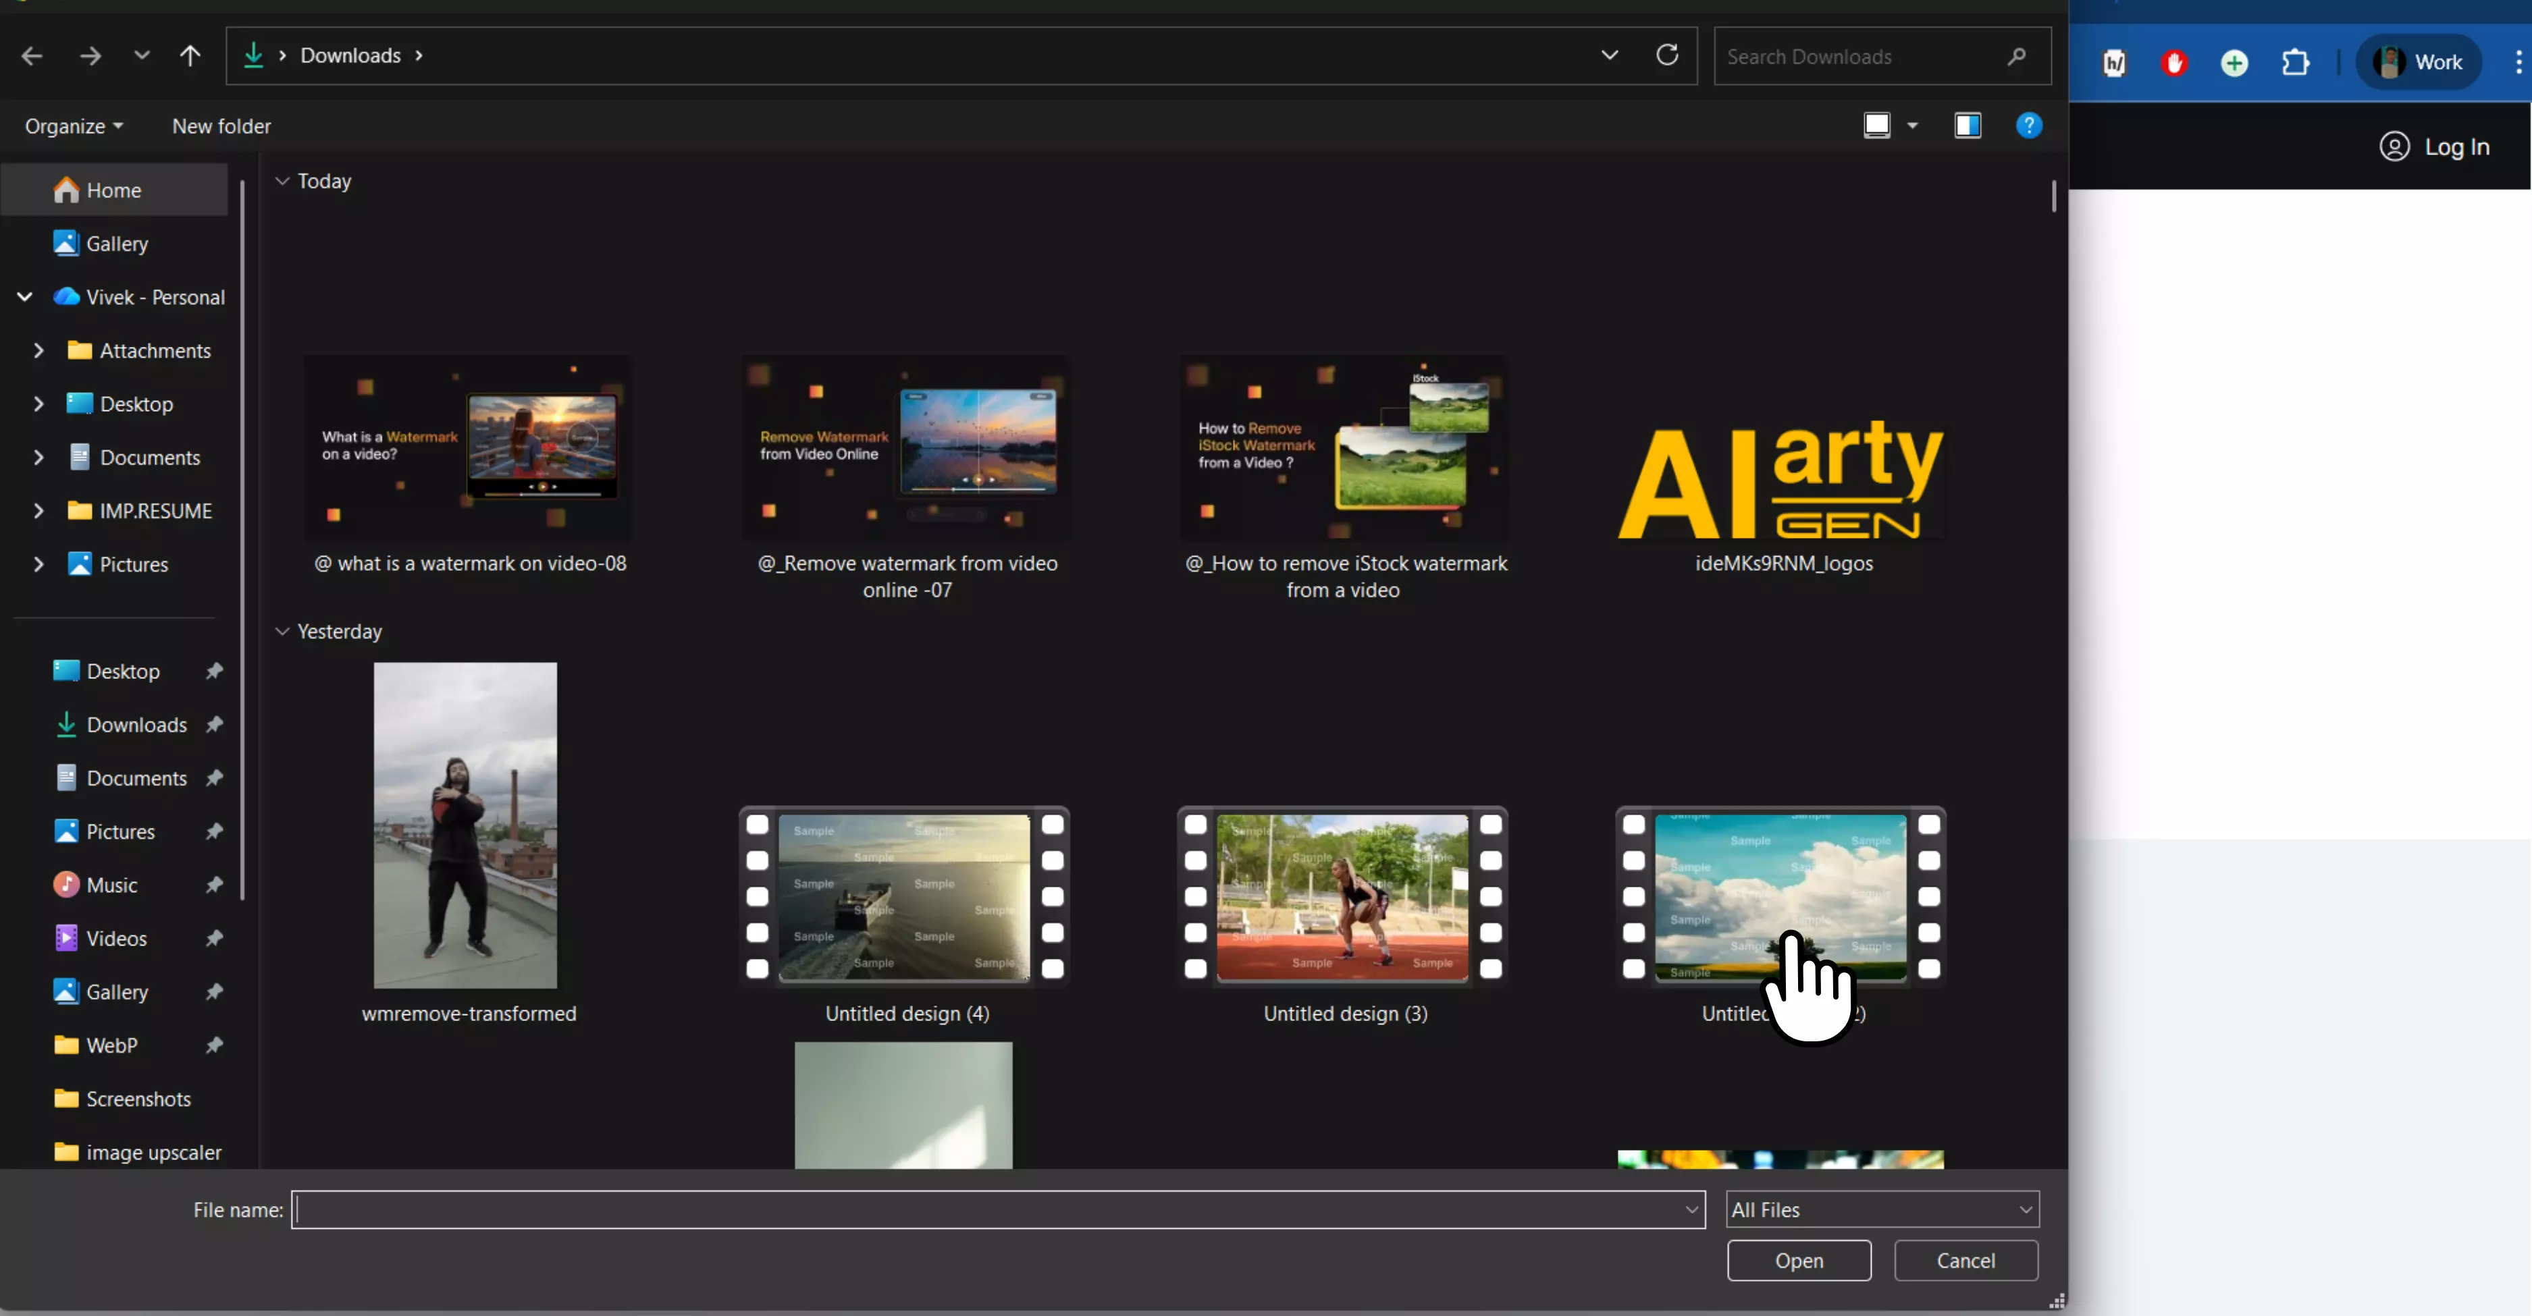
Task: Click the back navigation arrow
Action: (32, 56)
